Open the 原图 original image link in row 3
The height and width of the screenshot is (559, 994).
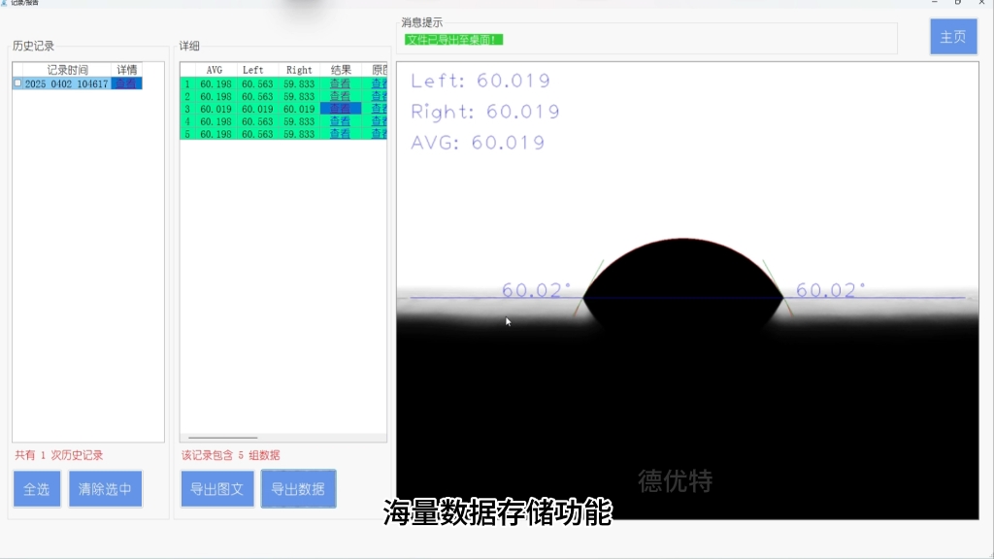pyautogui.click(x=380, y=109)
